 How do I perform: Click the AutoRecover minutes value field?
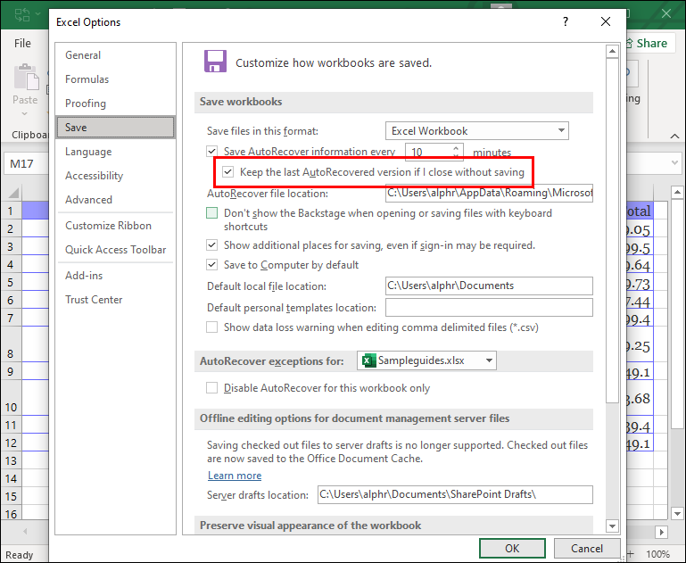click(429, 152)
